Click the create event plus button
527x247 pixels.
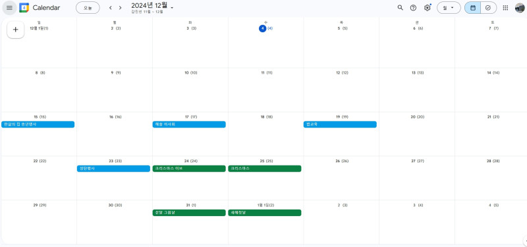[x=15, y=30]
